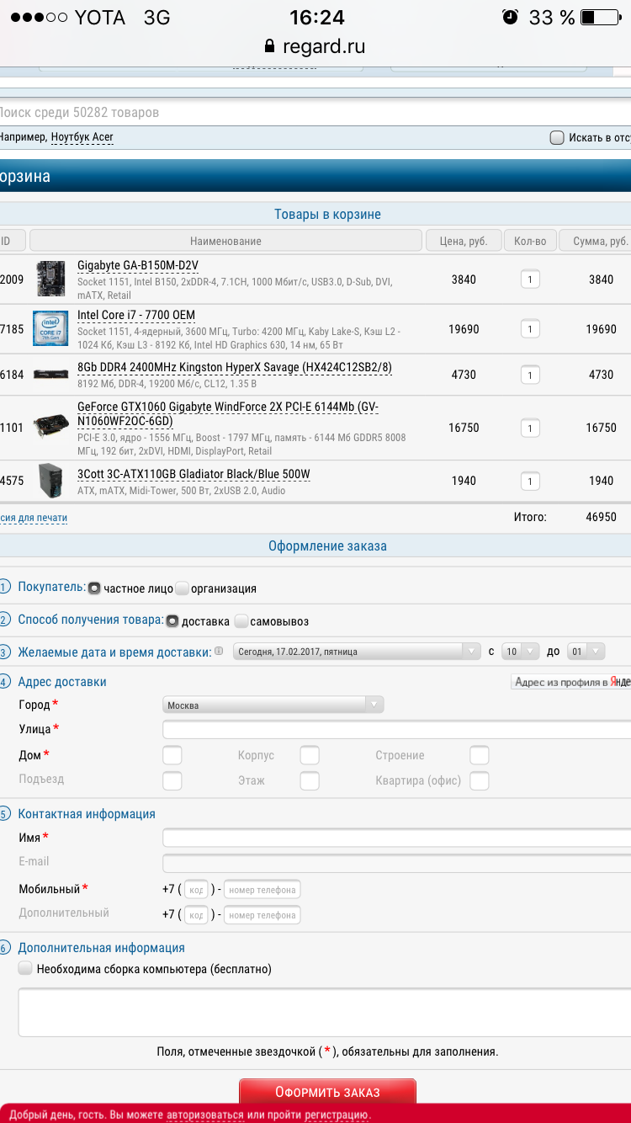Viewport: 631px width, 1123px height.
Task: Click the product search field
Action: [x=315, y=112]
